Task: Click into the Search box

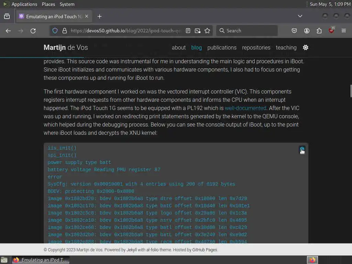Action: pyautogui.click(x=247, y=31)
